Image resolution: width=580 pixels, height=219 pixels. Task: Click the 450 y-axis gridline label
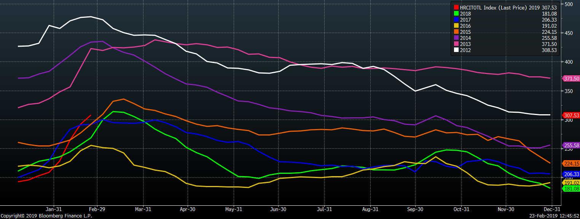[x=569, y=33]
